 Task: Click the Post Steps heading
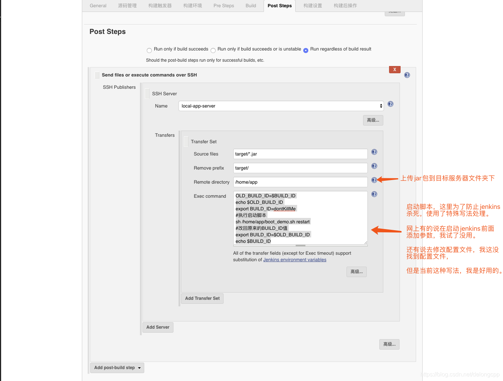(107, 32)
